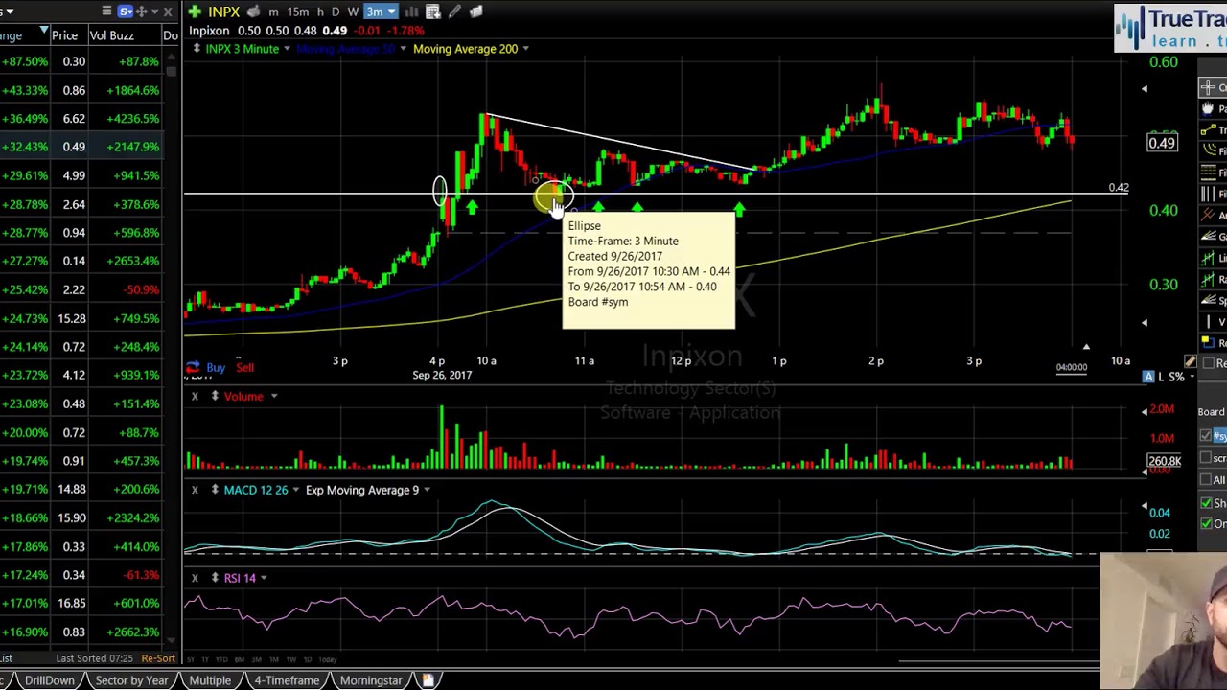Click the blue S symbol-link icon
Screen dimensions: 1227x690
126,11
